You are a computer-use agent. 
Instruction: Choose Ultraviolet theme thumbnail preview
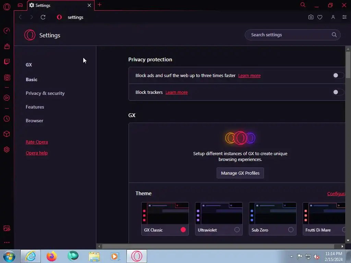(219, 213)
